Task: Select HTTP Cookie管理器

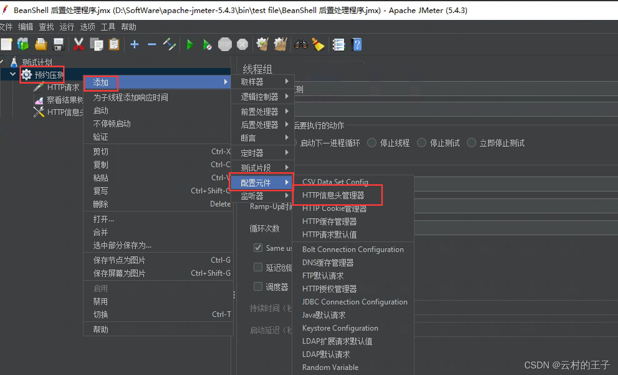Action: [x=353, y=208]
